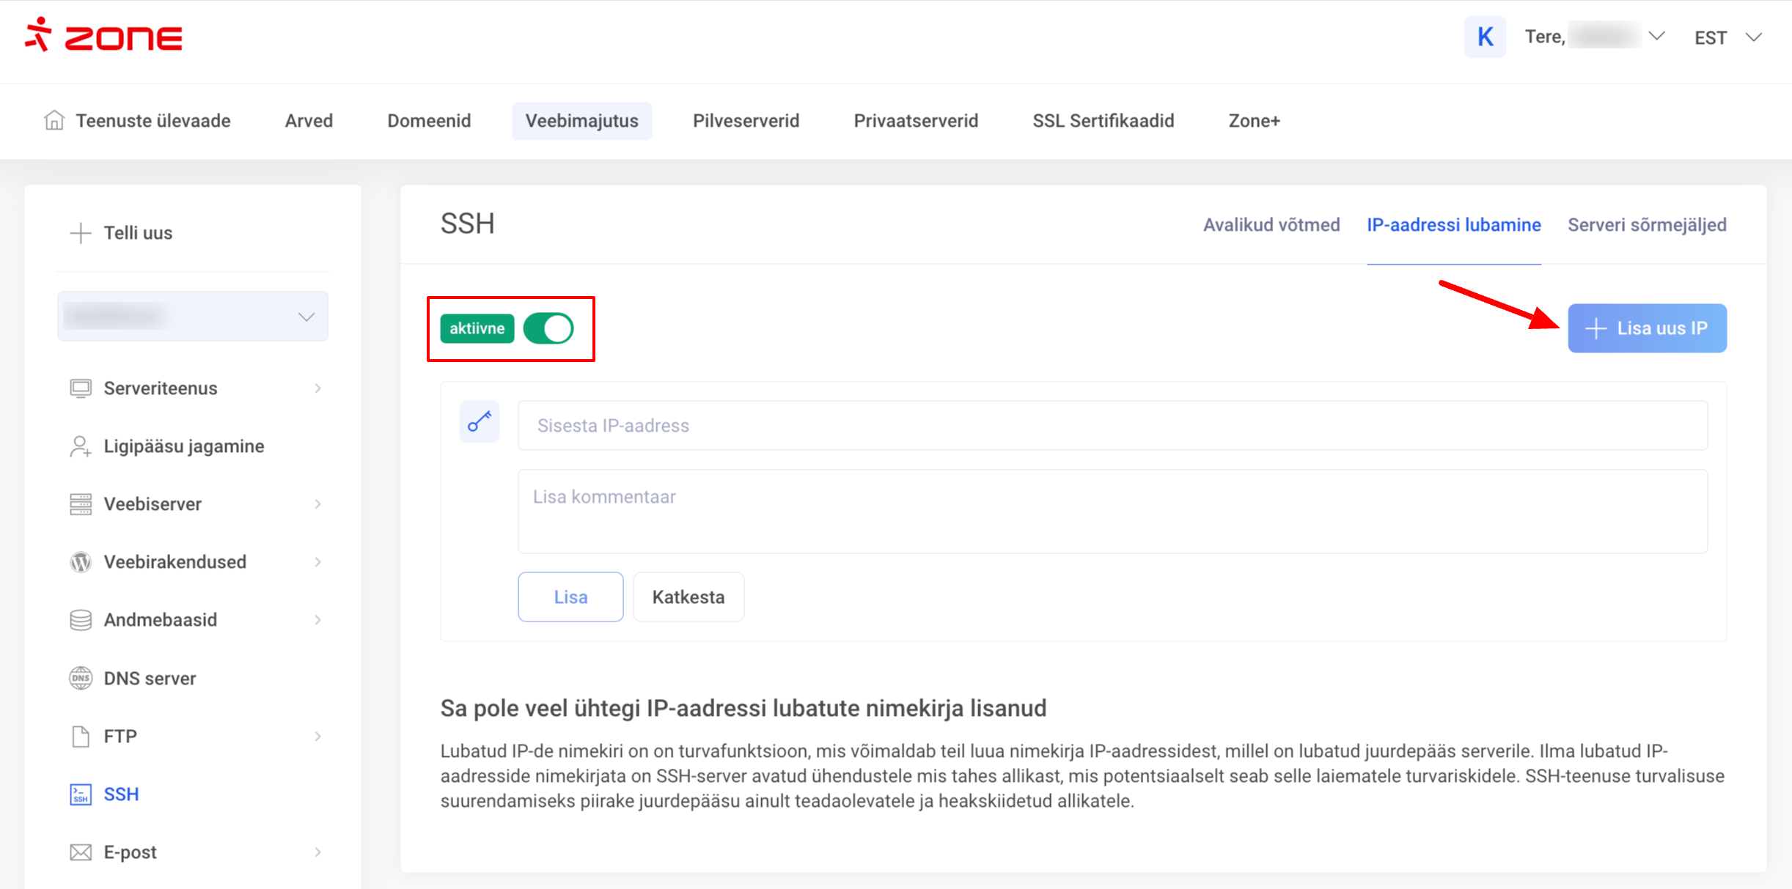Click the Lisa uus IP button

point(1647,328)
